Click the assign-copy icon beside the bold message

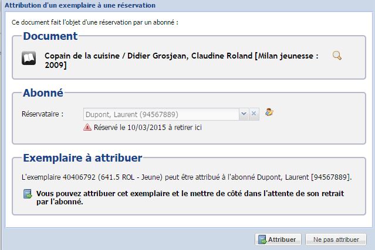pos(28,194)
